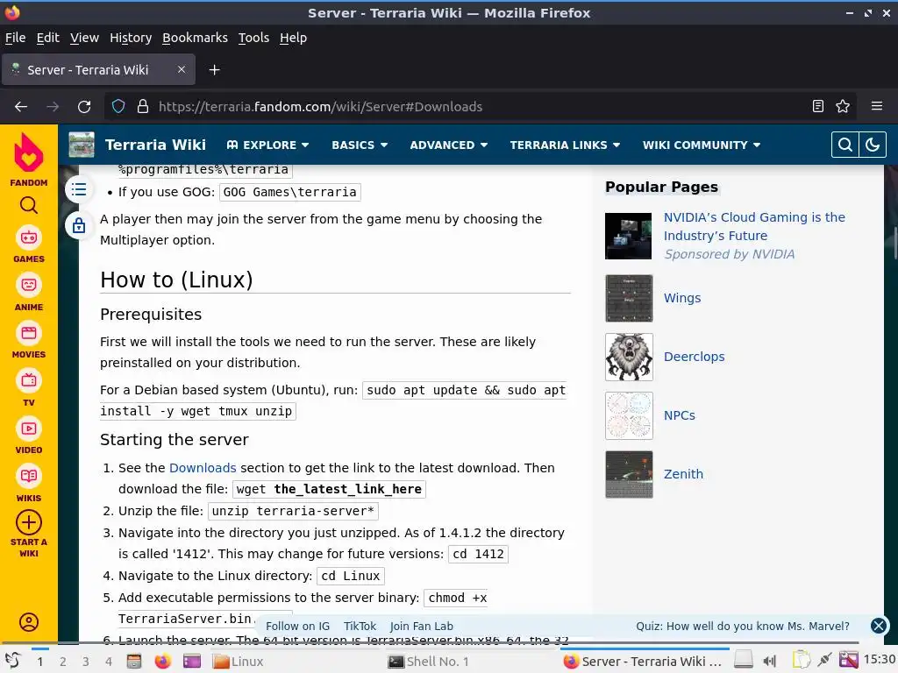
Task: Follow the Downloads section link
Action: (203, 468)
